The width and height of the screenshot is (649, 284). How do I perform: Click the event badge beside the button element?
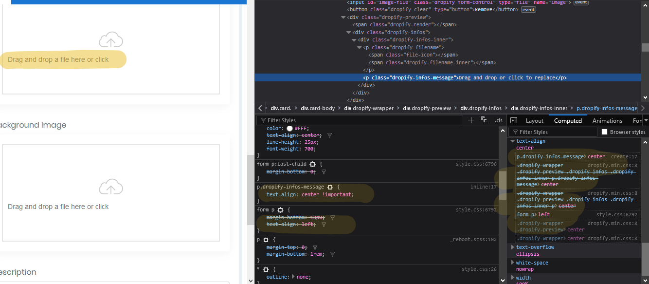point(528,9)
